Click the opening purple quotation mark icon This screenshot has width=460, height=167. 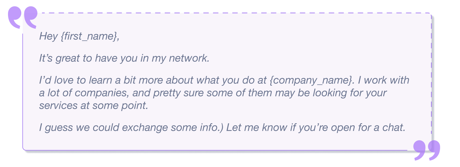coord(23,18)
